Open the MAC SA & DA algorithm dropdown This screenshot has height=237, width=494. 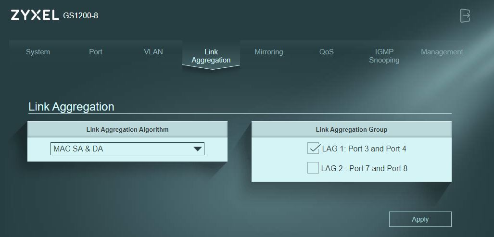[127, 149]
